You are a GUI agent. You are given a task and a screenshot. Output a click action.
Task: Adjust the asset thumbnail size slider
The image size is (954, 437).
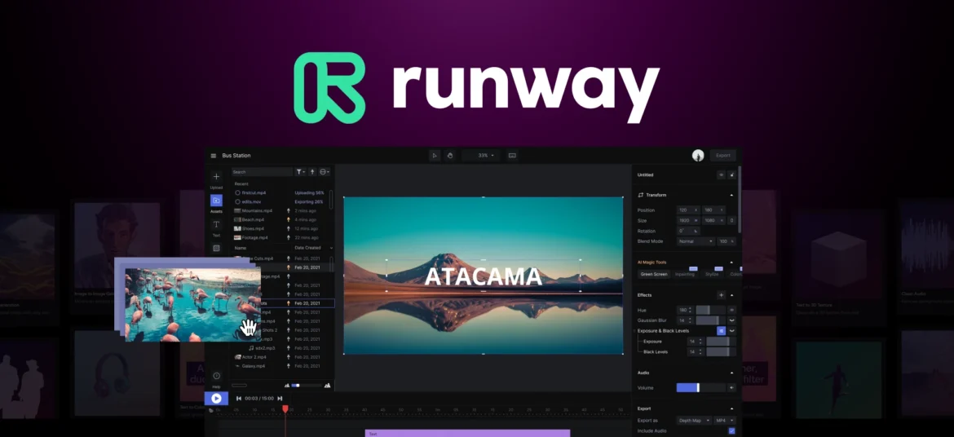coord(307,386)
